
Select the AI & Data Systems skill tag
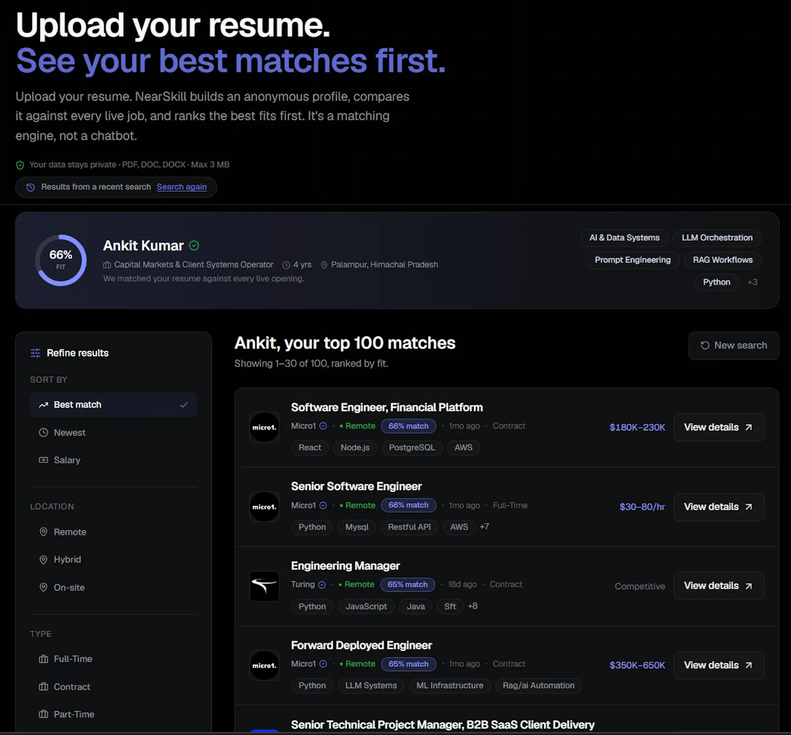click(624, 238)
